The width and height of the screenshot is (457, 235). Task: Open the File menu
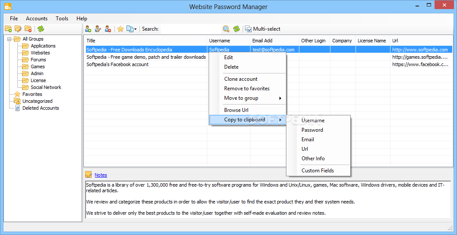pyautogui.click(x=14, y=19)
